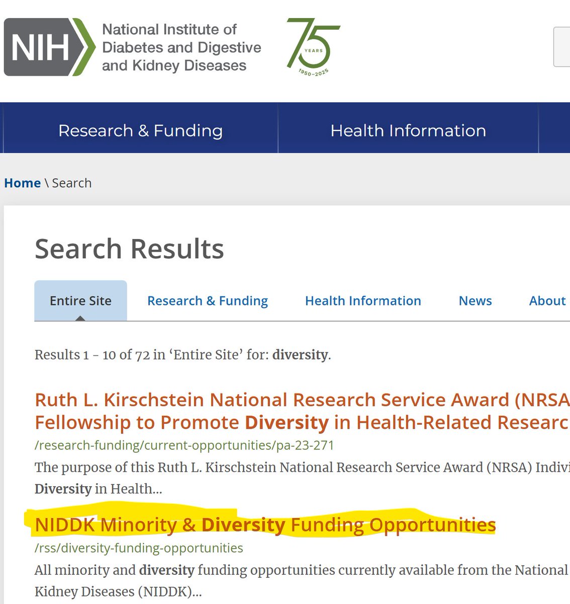Switch to the About results tab
Screen dimensions: 570x604
point(547,300)
